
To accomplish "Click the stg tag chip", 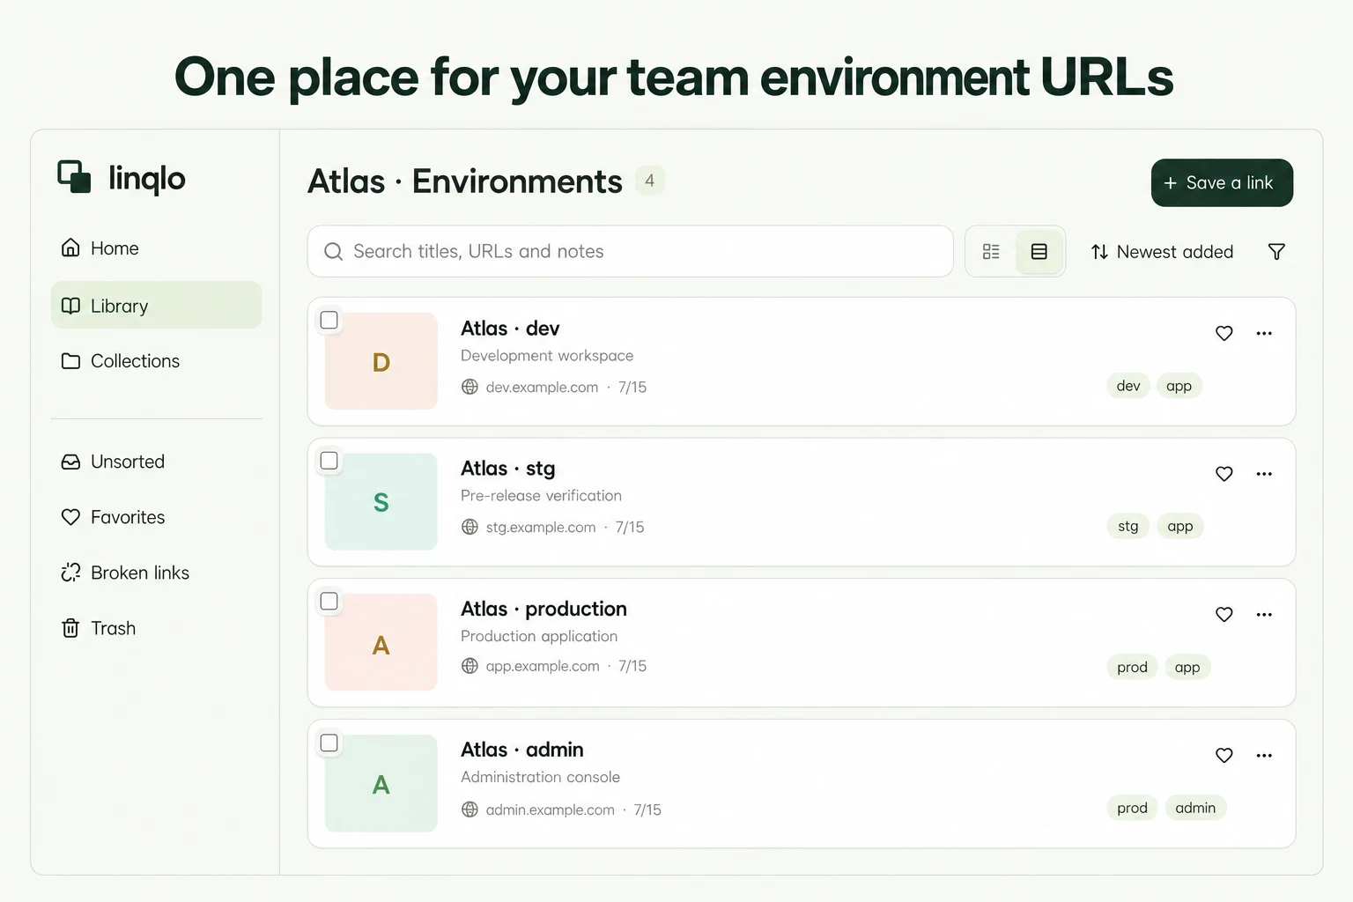I will point(1128,526).
